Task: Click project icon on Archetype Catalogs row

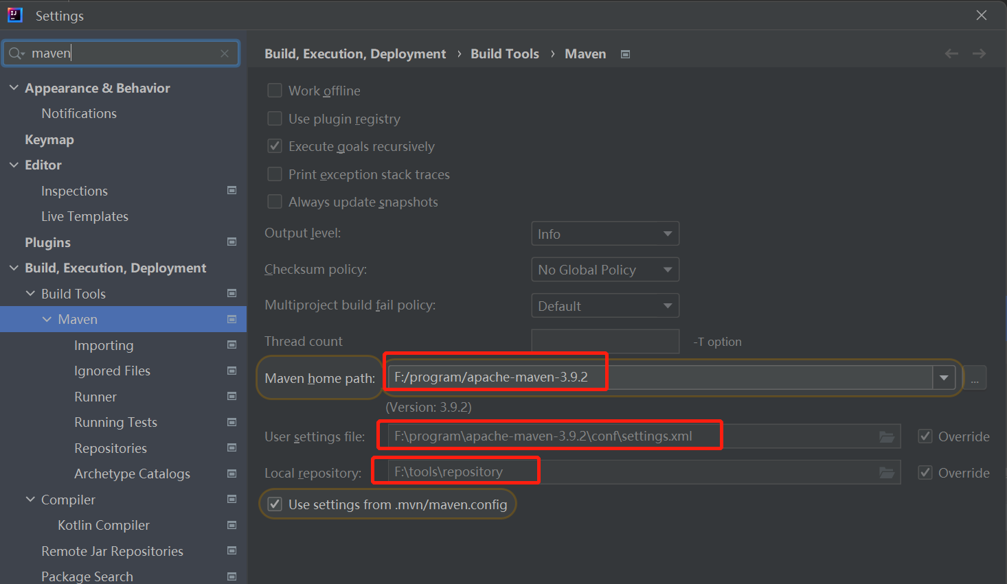Action: [x=232, y=474]
